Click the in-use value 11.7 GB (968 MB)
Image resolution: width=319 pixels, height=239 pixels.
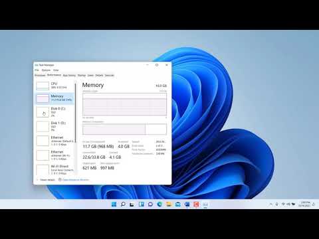click(98, 147)
